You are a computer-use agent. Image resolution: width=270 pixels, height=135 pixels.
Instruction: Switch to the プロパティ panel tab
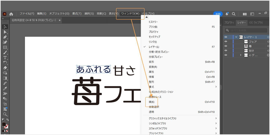(229, 23)
